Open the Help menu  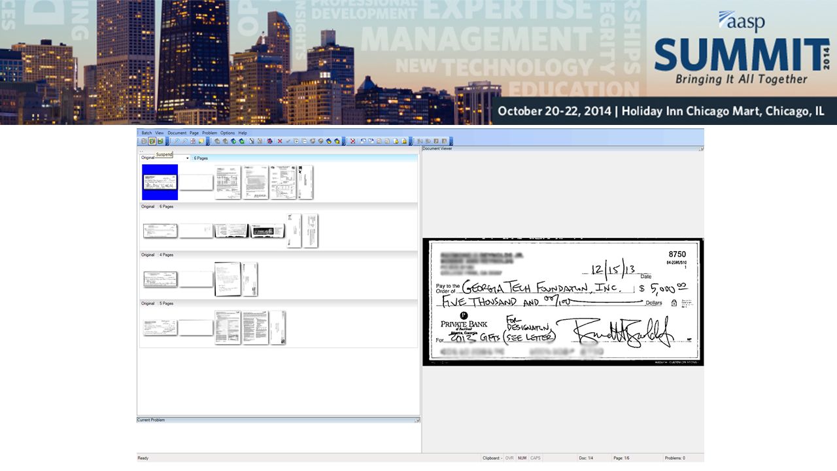243,133
